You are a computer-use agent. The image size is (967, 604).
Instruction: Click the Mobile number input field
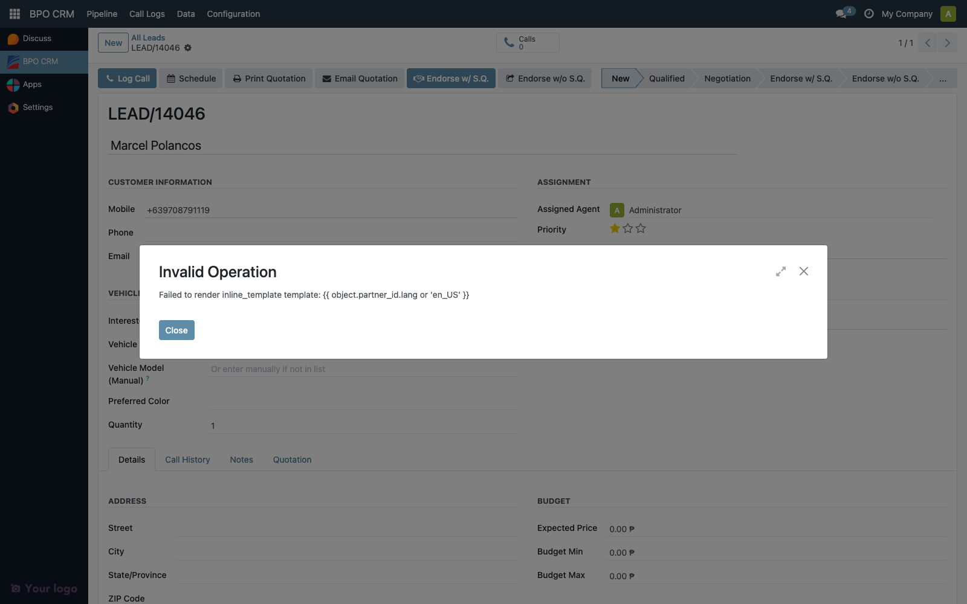[331, 210]
